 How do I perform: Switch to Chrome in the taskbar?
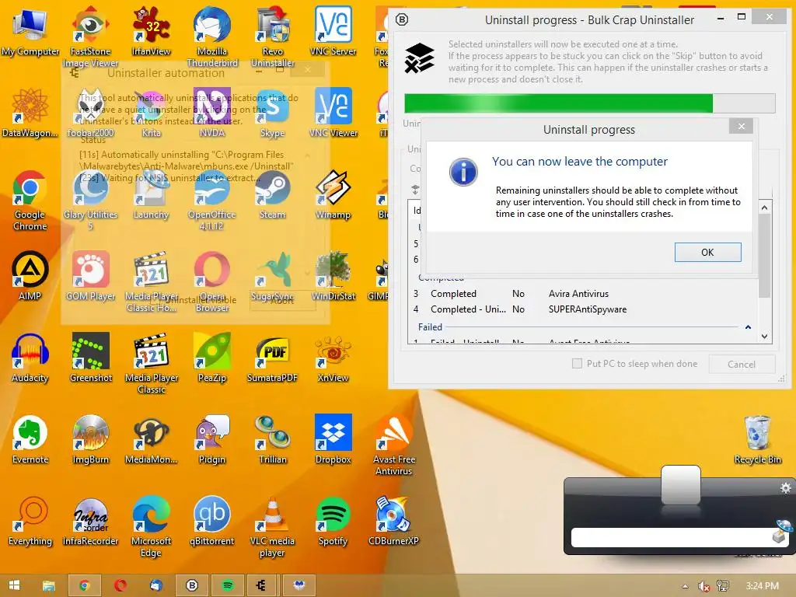coord(85,585)
